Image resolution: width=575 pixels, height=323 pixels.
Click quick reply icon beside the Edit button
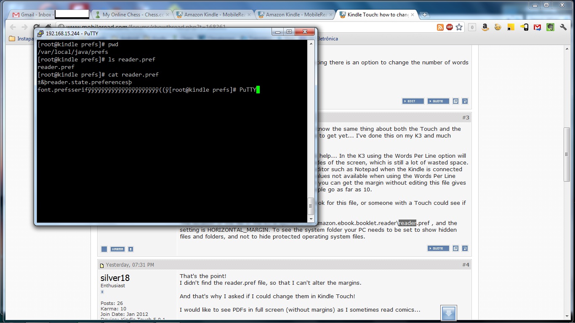click(x=465, y=101)
